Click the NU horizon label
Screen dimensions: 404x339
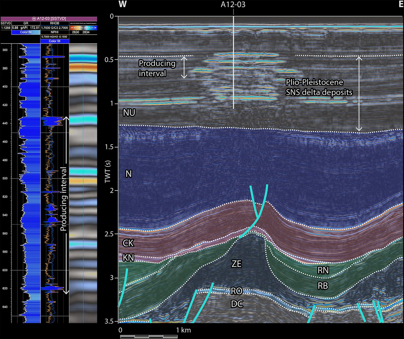click(129, 113)
